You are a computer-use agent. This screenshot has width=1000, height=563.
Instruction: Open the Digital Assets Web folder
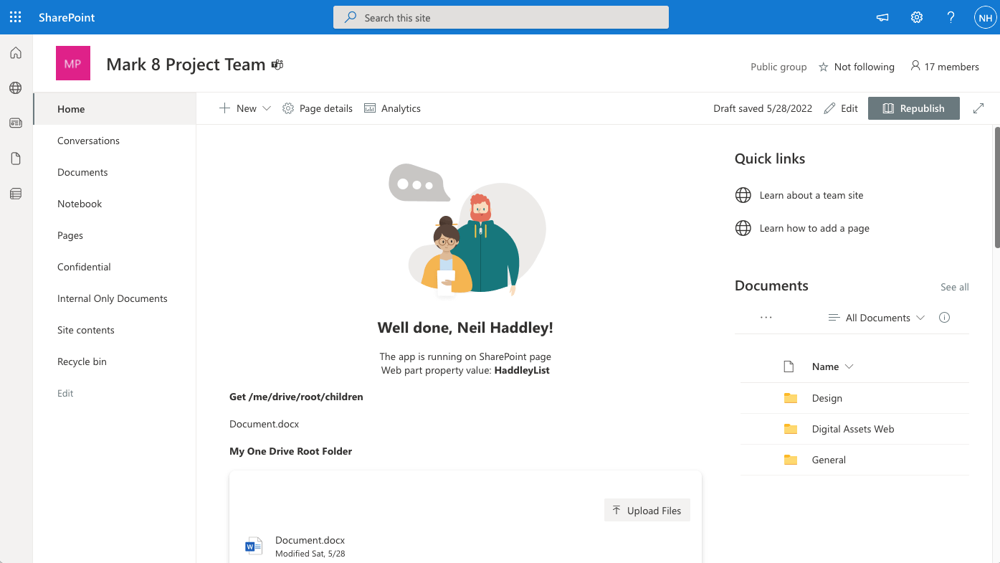point(852,429)
